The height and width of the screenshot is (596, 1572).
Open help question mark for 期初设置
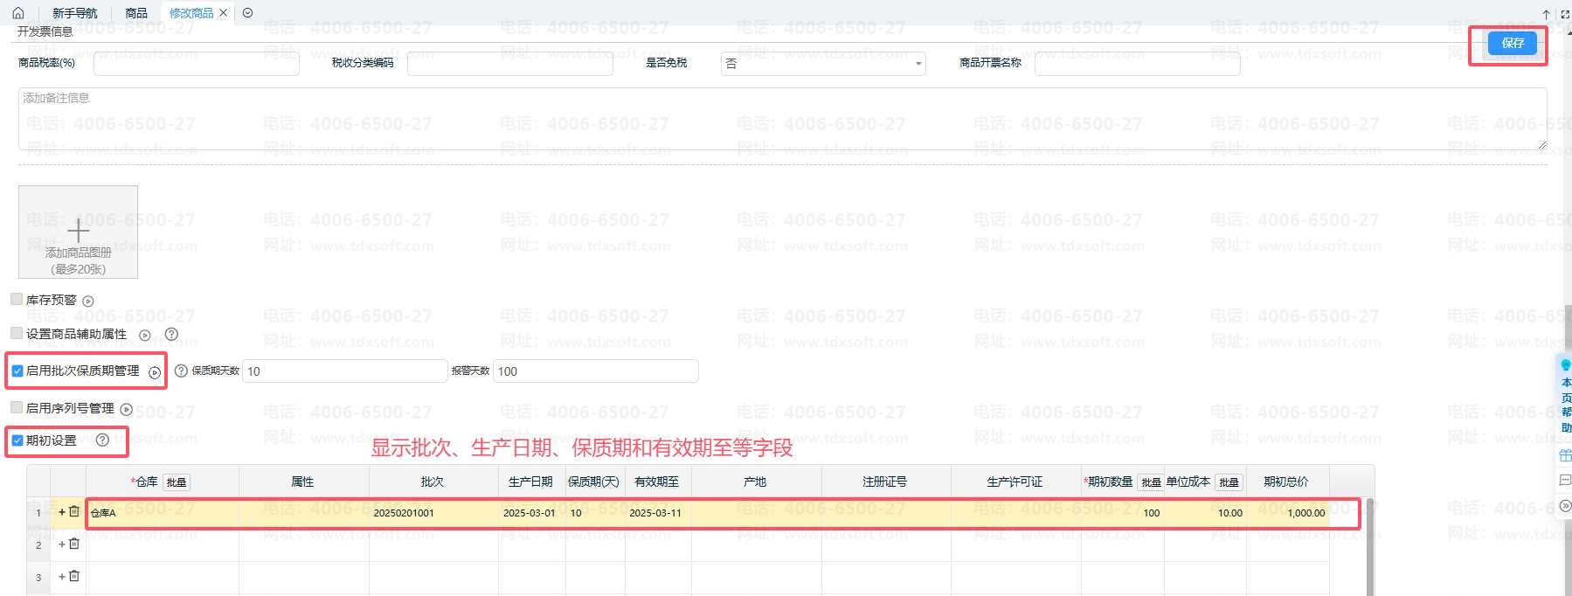coord(102,440)
